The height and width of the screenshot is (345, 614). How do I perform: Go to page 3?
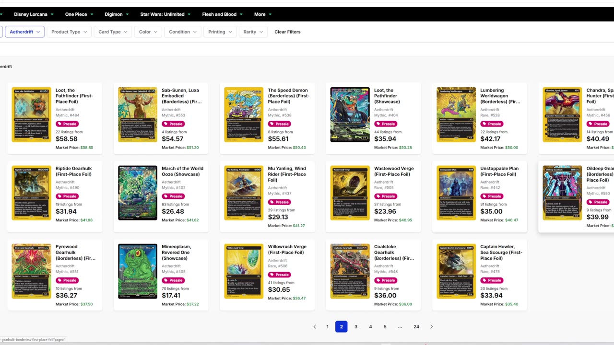[356, 327]
